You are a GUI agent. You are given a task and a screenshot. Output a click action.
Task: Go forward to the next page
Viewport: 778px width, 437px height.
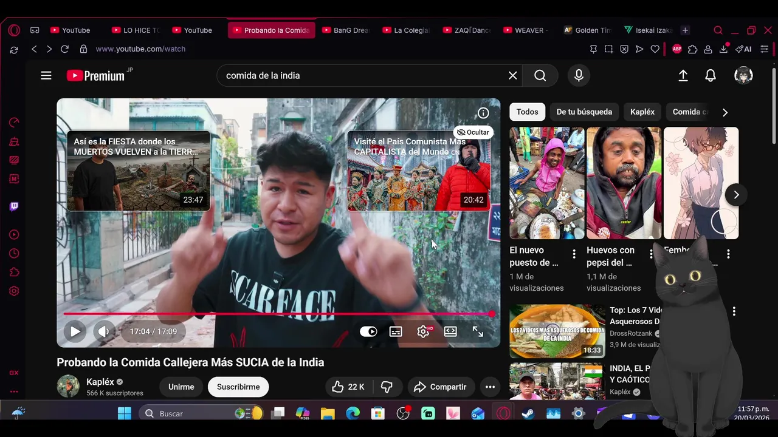click(x=49, y=49)
